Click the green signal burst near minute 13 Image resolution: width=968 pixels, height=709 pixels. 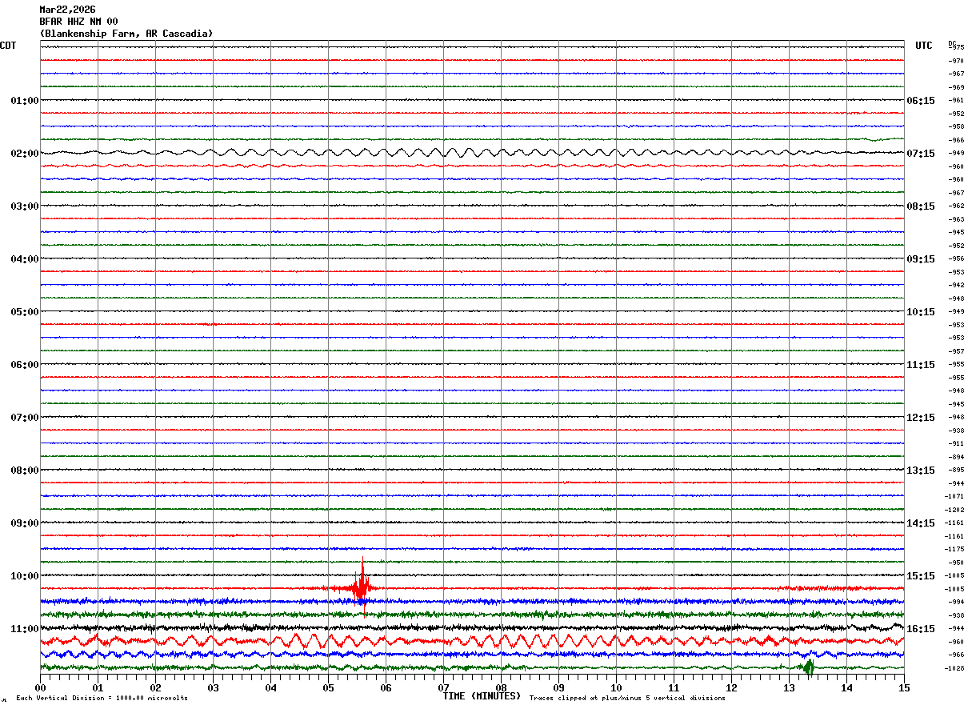point(808,667)
